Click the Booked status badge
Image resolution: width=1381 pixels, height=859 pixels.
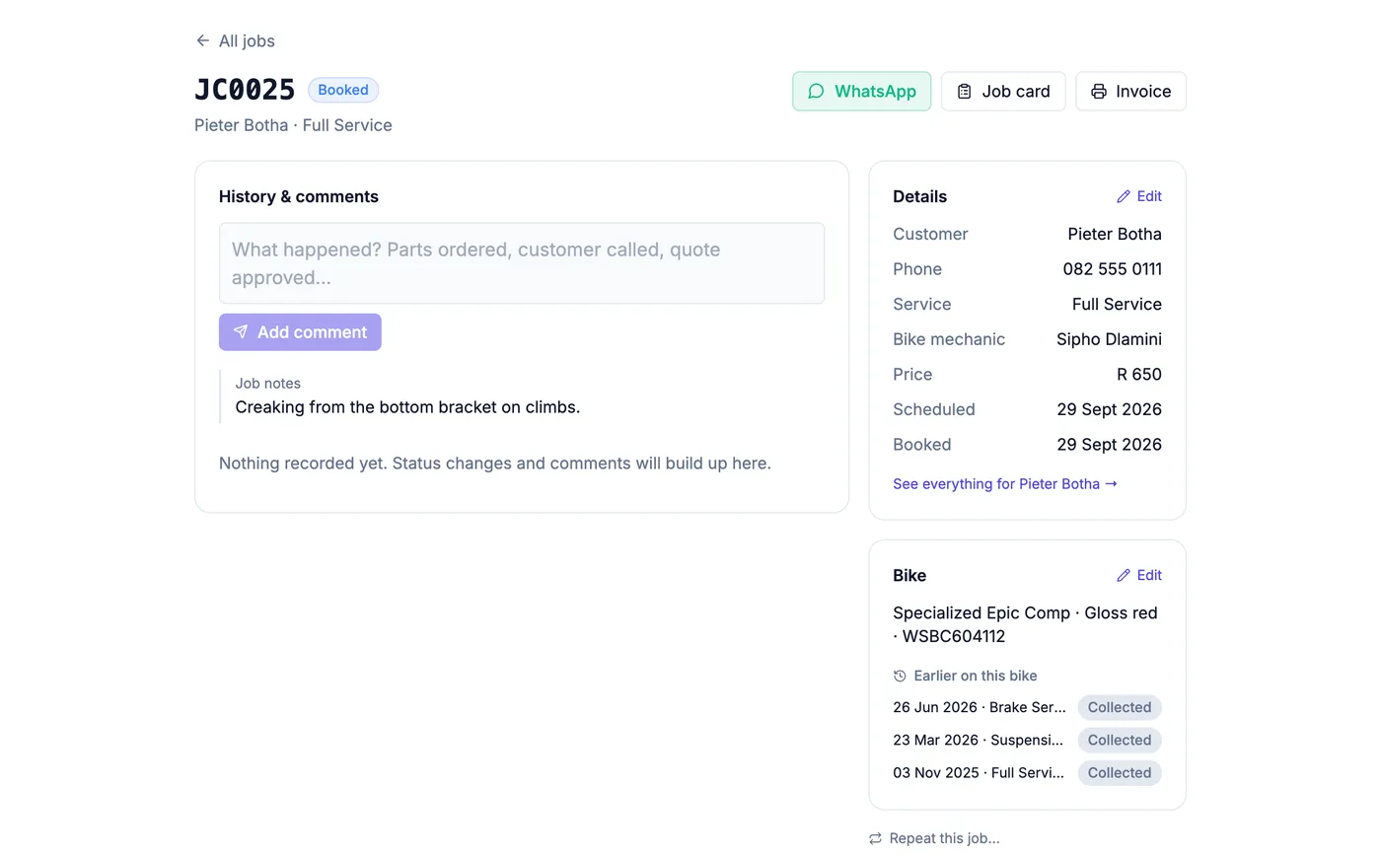343,90
